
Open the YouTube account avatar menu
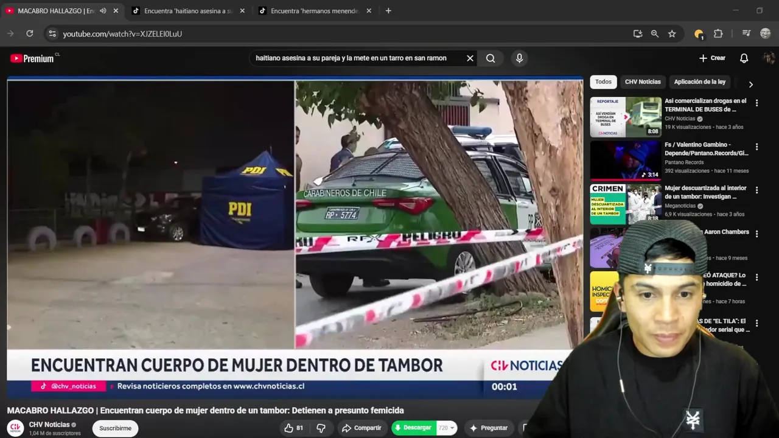[x=769, y=58]
